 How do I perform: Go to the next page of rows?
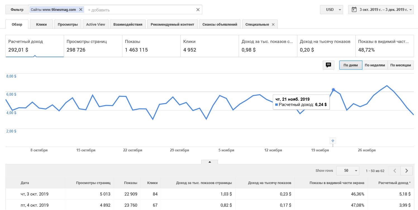pyautogui.click(x=407, y=170)
